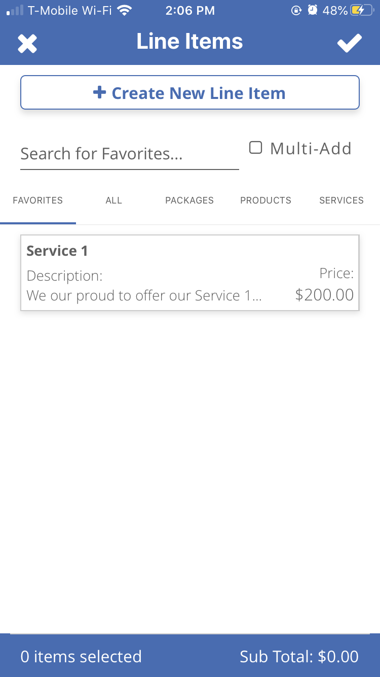Click Create New Line Item button

(x=190, y=93)
